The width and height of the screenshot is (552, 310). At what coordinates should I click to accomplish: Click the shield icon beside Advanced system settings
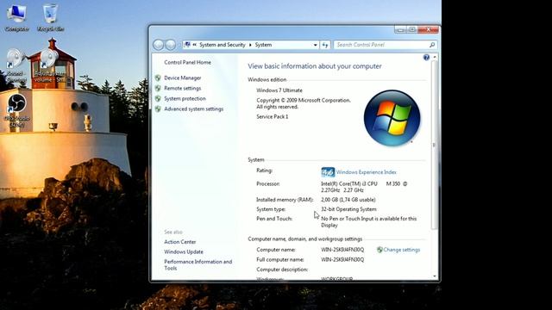(x=158, y=109)
